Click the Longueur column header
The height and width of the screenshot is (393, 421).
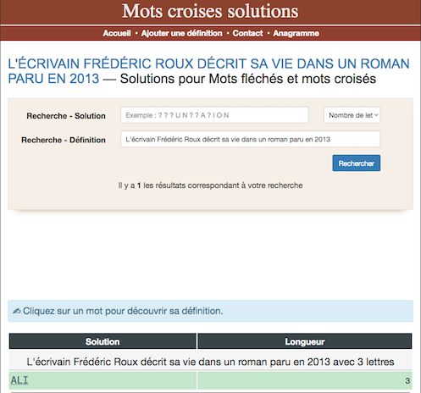pos(305,341)
